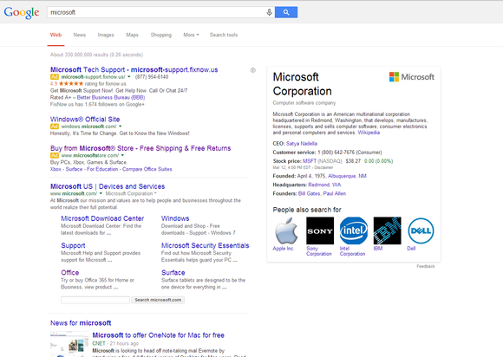
Task: Expand arrow next to www.microsoftstore.com URL
Action: tap(122, 155)
